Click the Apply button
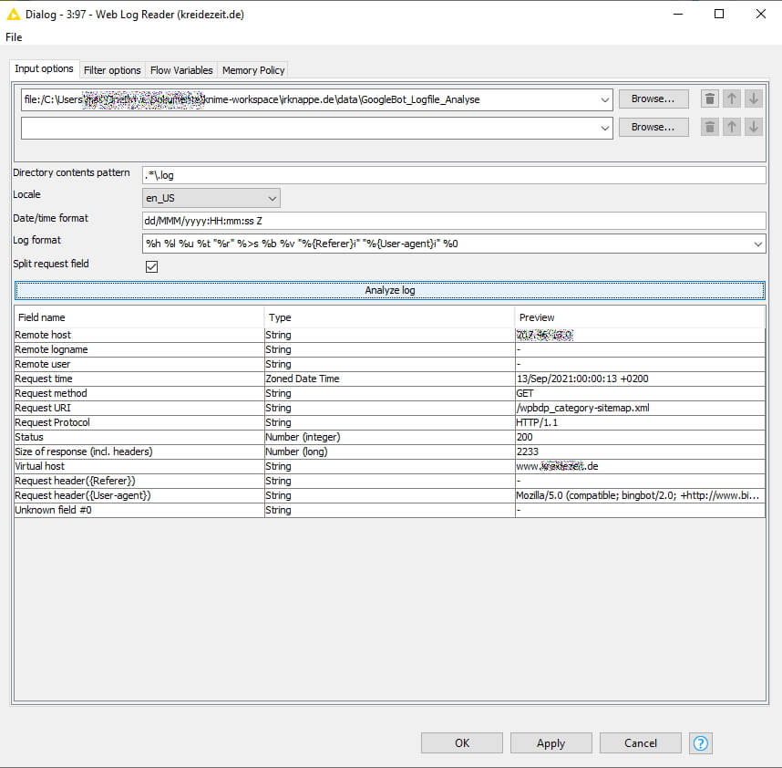This screenshot has width=782, height=768. click(x=551, y=743)
